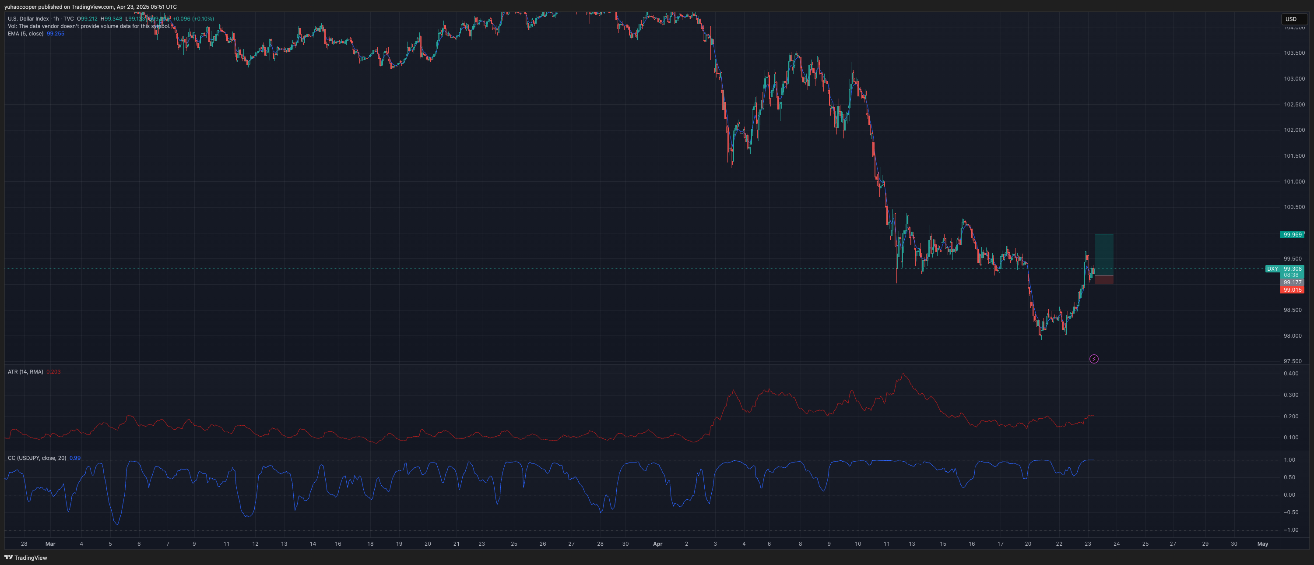Select the green 99.969 target price label

[1292, 234]
